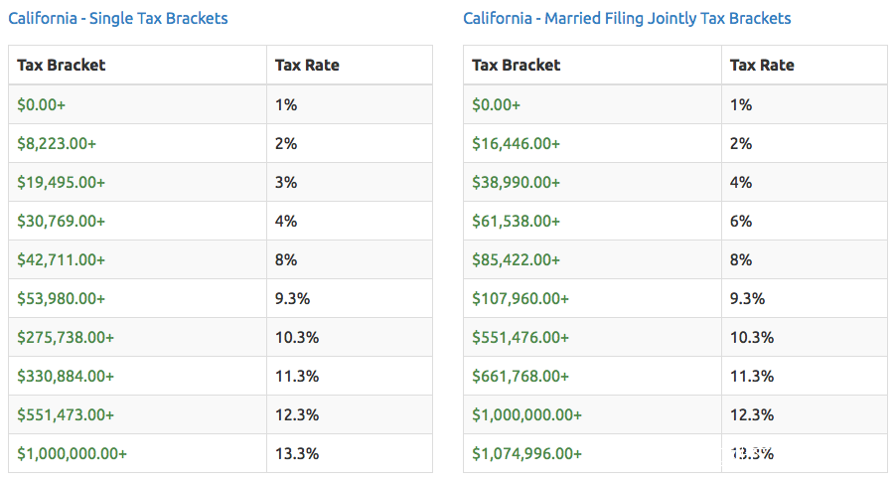Viewport: 895px width, 483px height.
Task: Select the $38,990.00+ tax bracket
Action: [x=516, y=182]
